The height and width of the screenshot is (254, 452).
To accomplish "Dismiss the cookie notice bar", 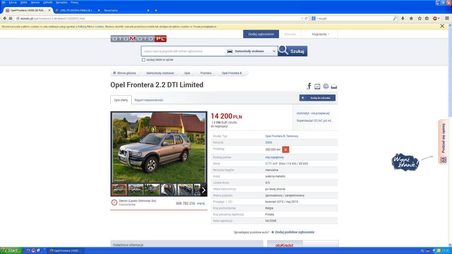I will (442, 26).
